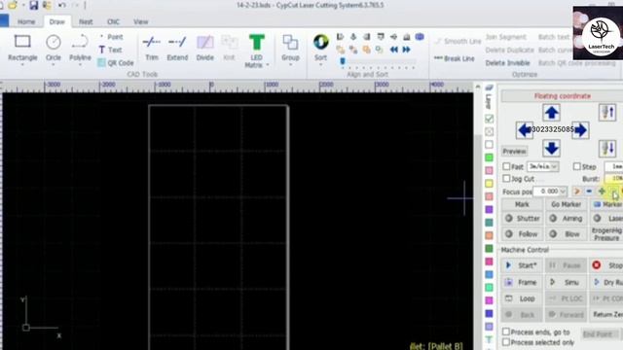This screenshot has width=623, height=350.
Task: Jog the laser head down
Action: [x=552, y=149]
